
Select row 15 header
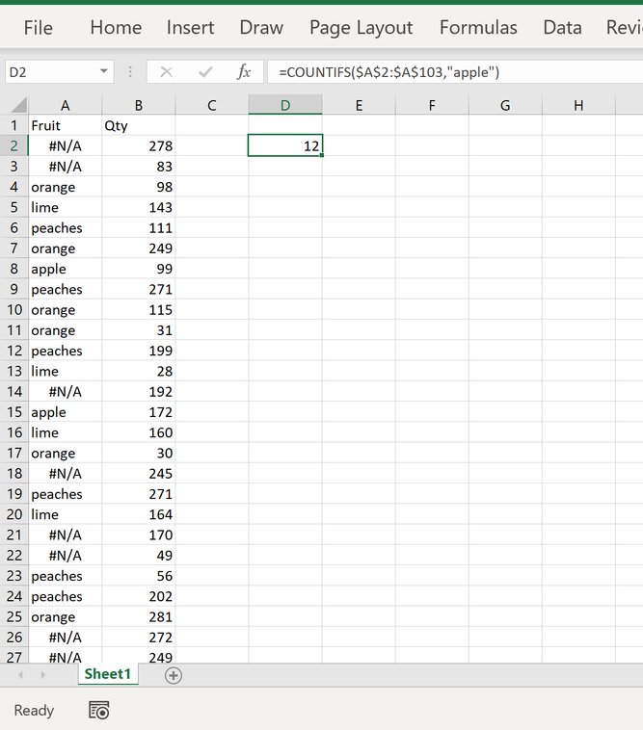click(13, 412)
